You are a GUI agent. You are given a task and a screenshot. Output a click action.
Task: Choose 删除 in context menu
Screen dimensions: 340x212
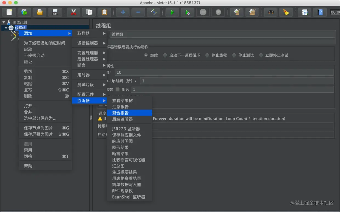pyautogui.click(x=45, y=96)
